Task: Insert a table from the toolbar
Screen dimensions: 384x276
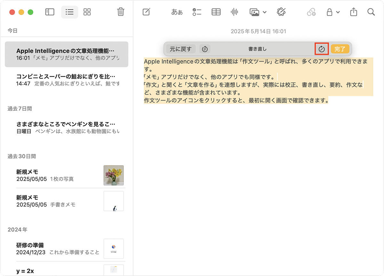Action: pyautogui.click(x=216, y=12)
